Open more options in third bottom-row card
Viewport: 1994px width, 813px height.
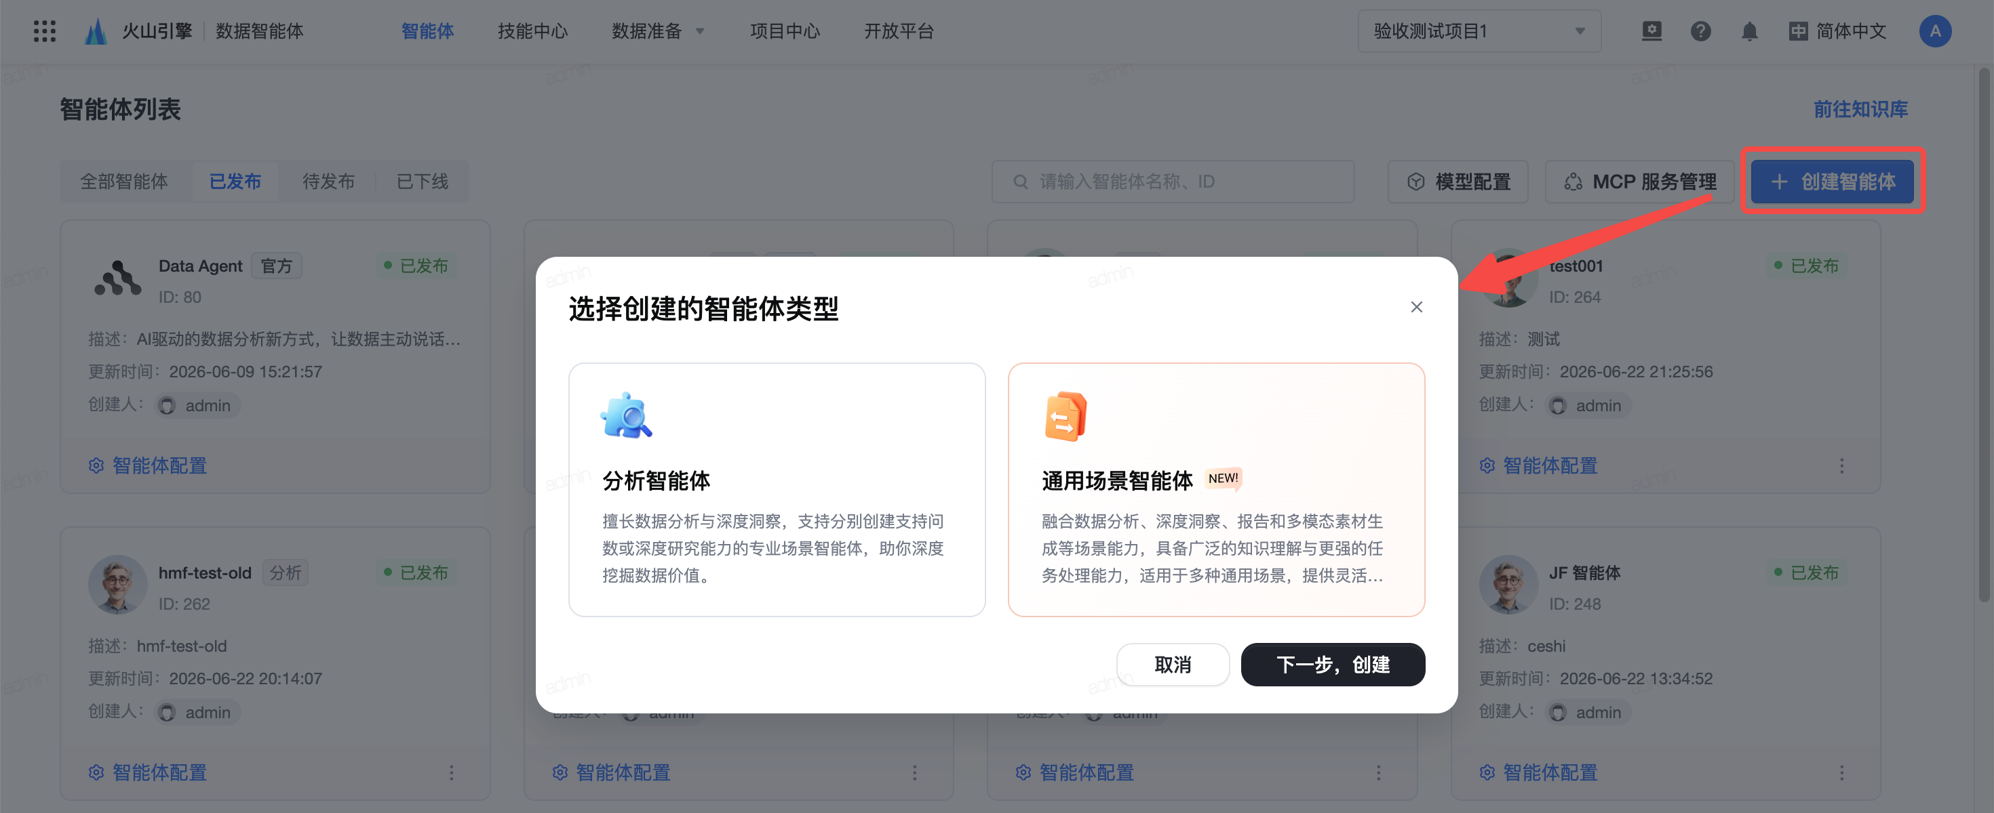pos(1378,772)
